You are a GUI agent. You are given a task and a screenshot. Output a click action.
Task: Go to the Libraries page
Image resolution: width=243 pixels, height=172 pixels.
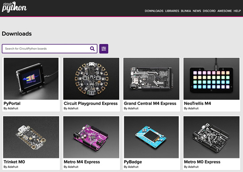172,11
